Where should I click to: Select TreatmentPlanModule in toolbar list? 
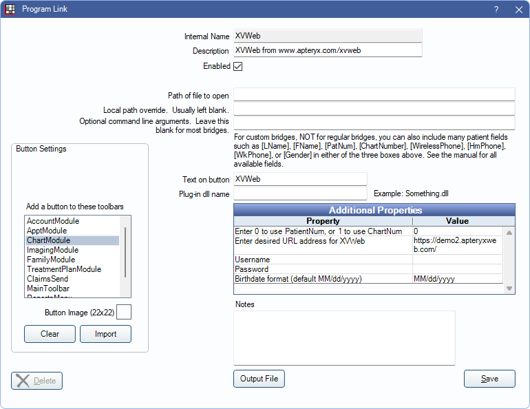[63, 269]
